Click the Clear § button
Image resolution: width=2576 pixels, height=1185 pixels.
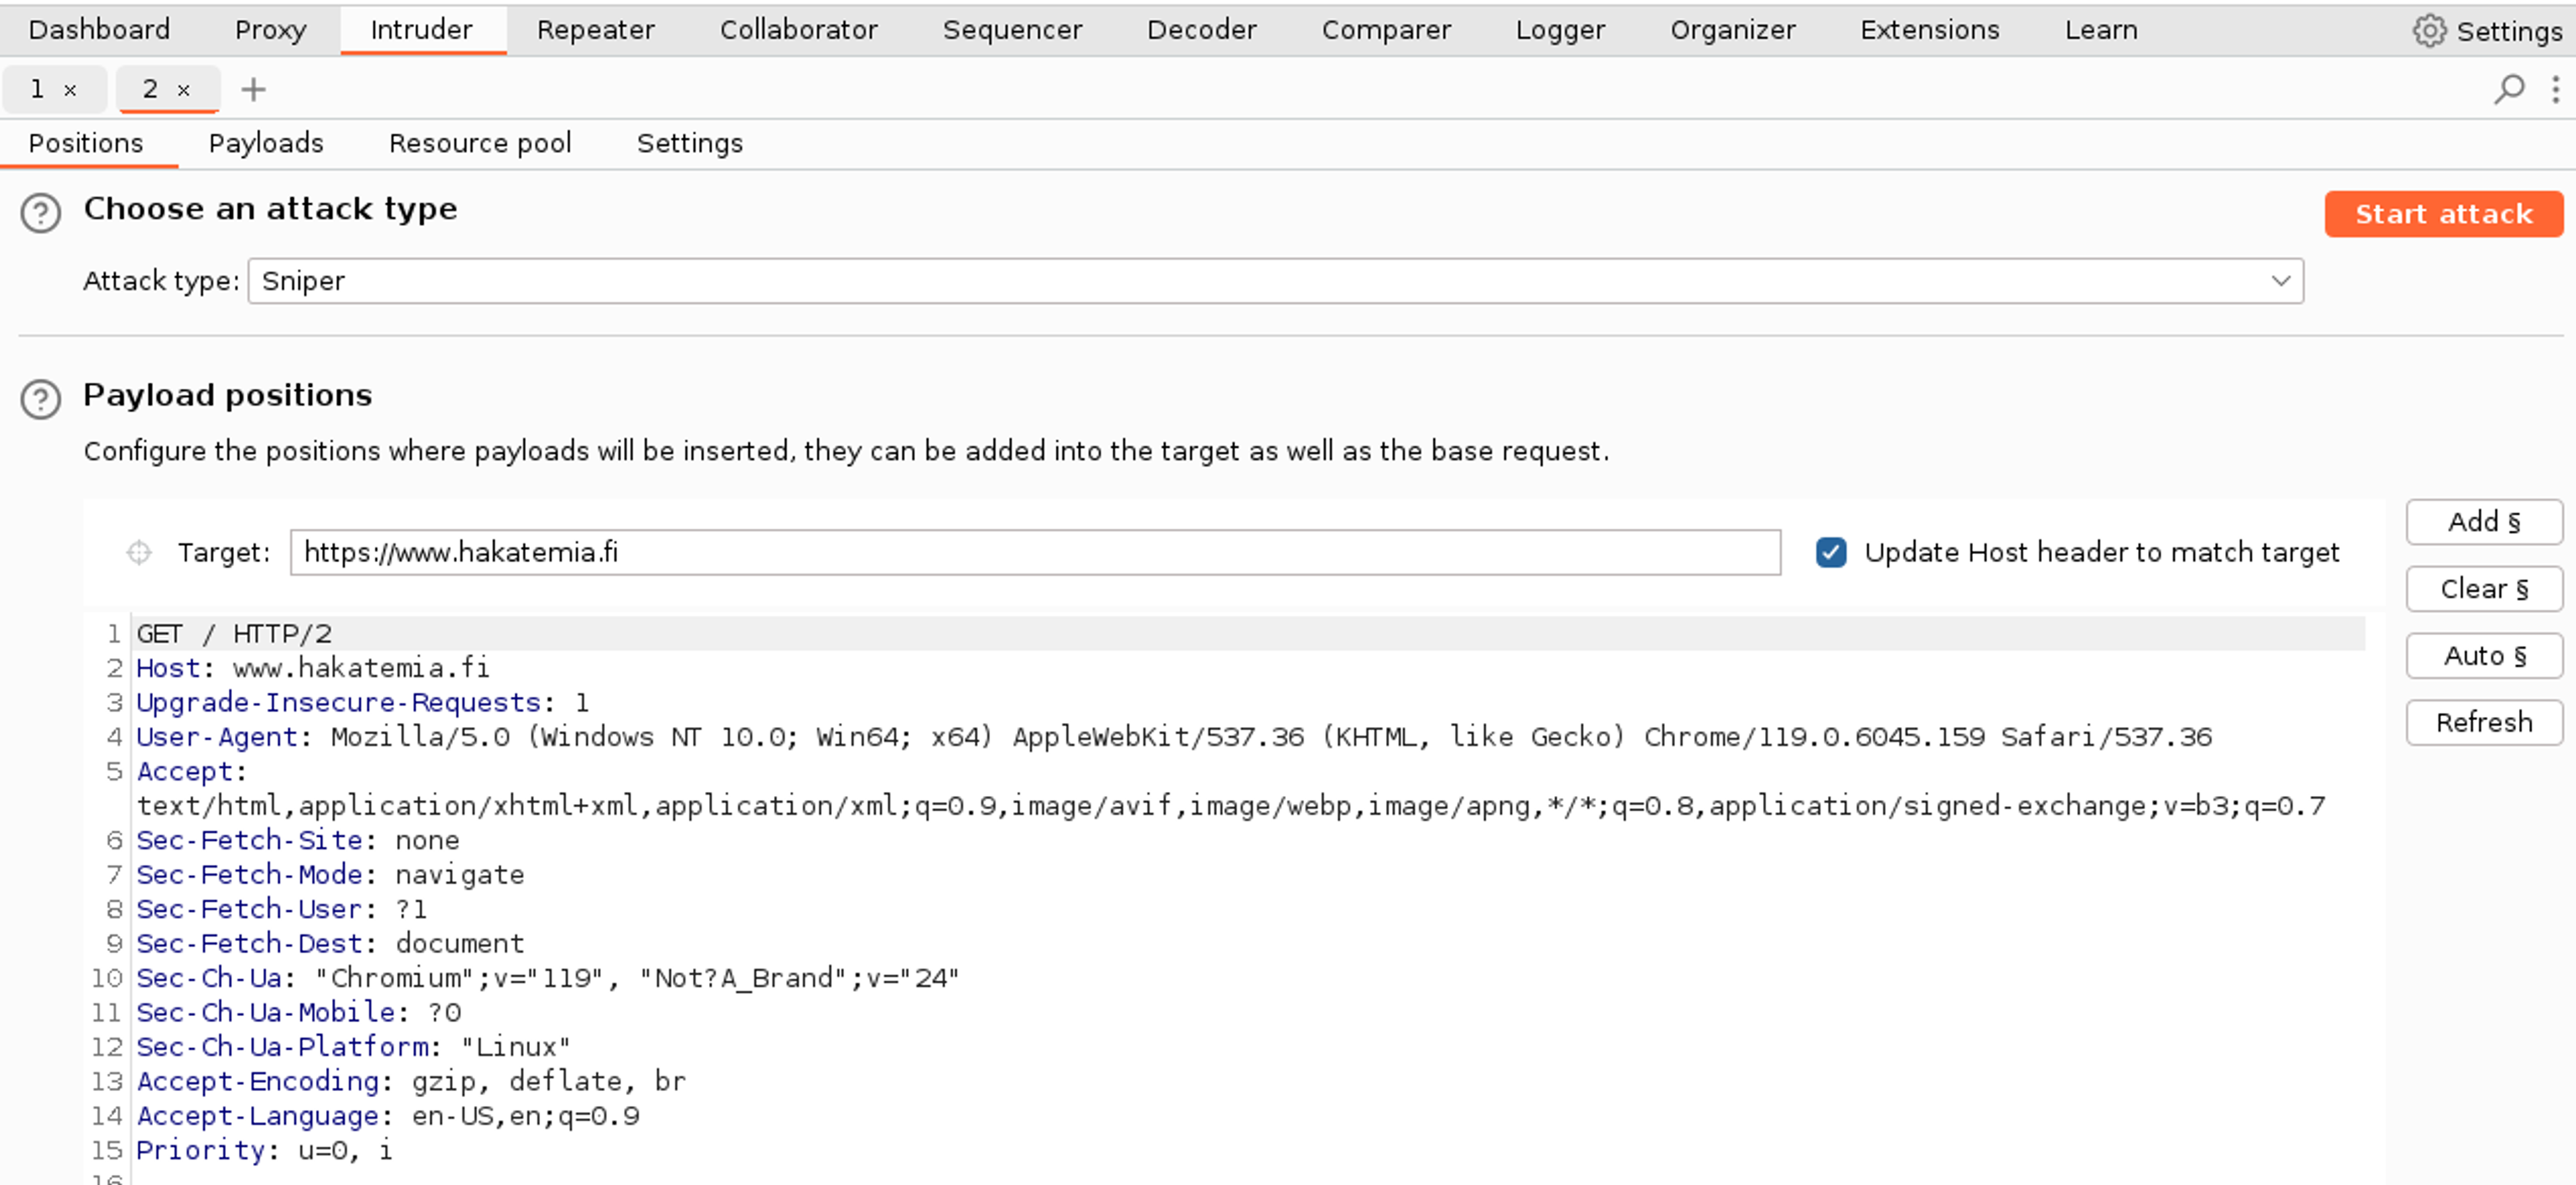(x=2483, y=589)
